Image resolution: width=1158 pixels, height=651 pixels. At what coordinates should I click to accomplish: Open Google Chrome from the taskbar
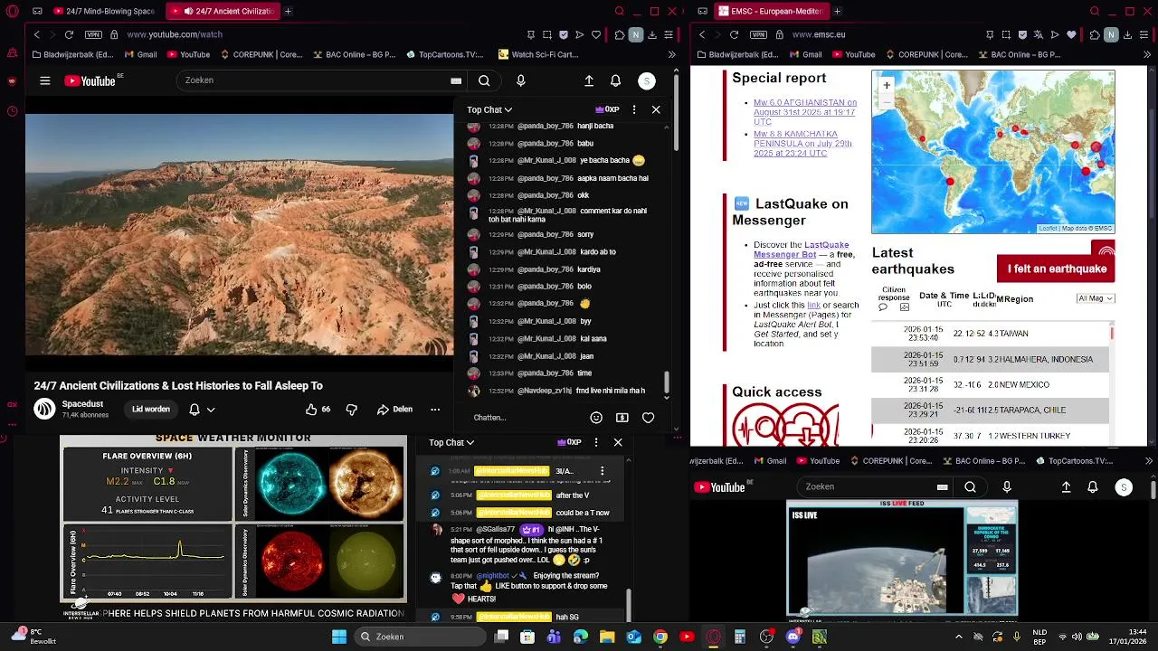660,637
